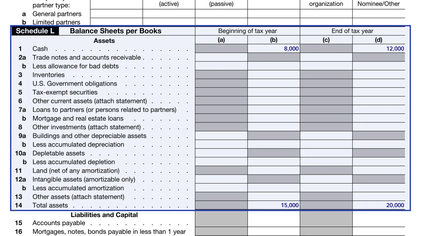Select the Total assets beginning value 15,000
This screenshot has height=236, width=421.
pos(290,206)
